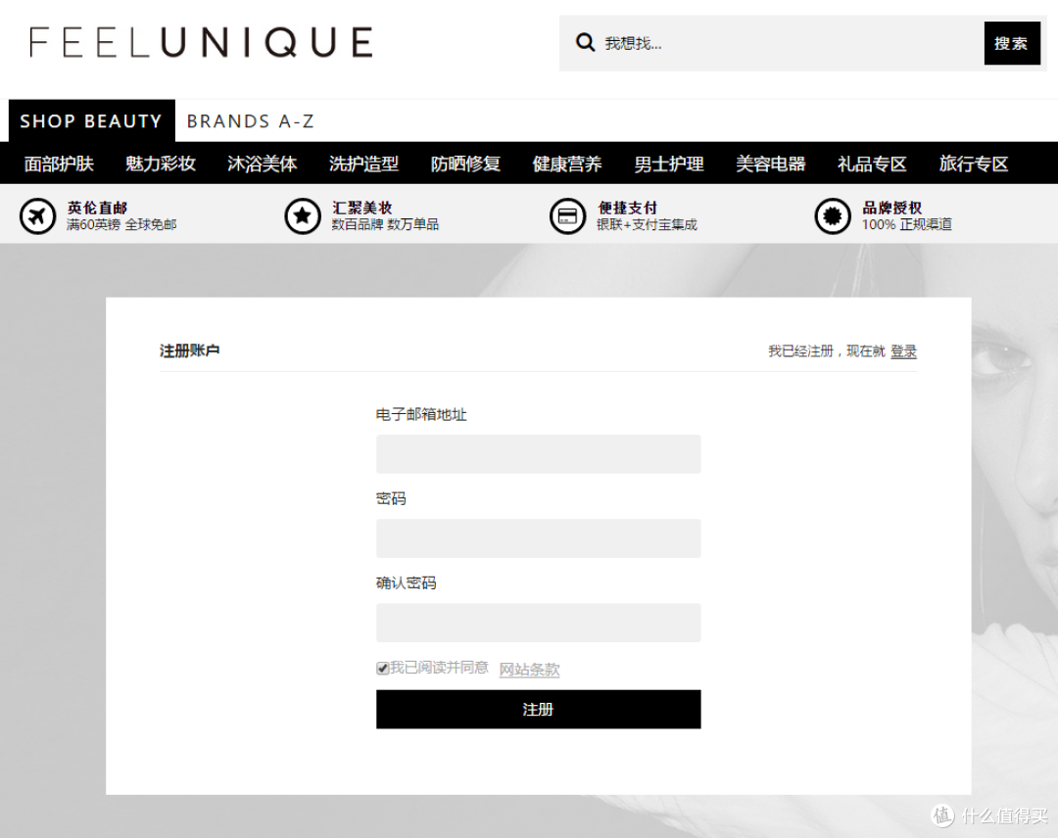Click the 汇聚美妆 heading text

click(362, 208)
